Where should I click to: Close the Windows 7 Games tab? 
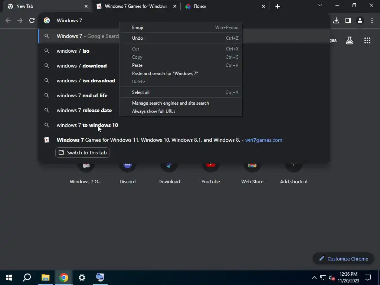point(175,6)
